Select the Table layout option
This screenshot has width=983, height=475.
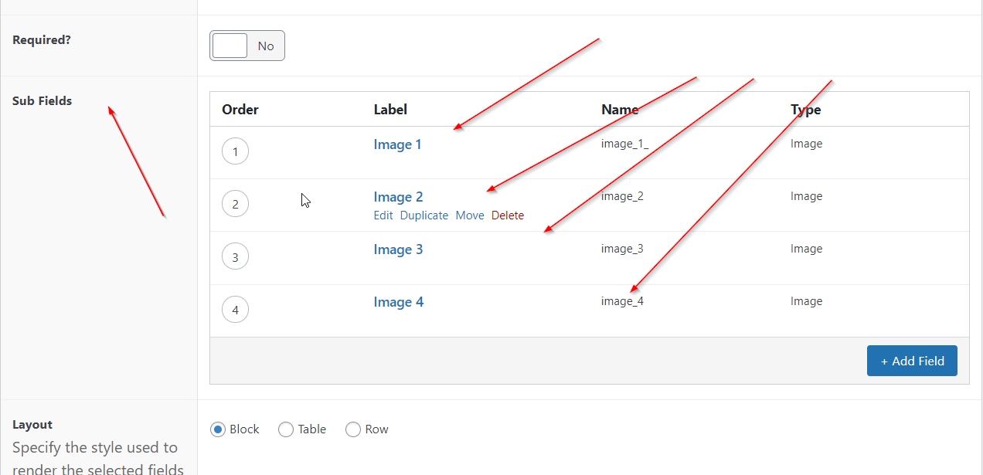(286, 429)
